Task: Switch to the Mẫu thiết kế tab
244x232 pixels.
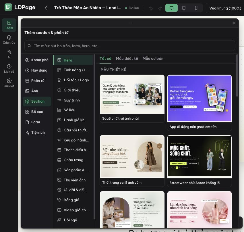Action: [127, 59]
